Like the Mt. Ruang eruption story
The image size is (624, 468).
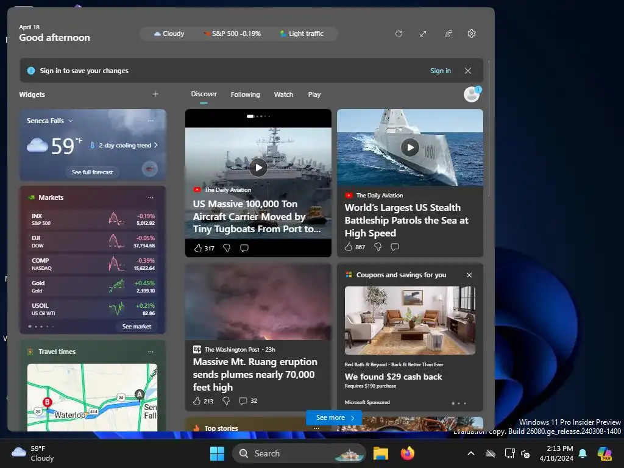point(197,401)
